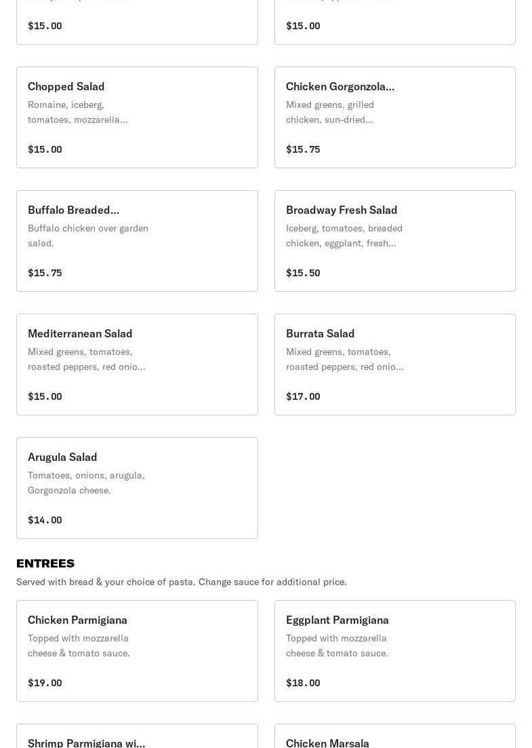The image size is (532, 748).
Task: Click the $14.00 price under Arugula Salad
Action: click(45, 520)
